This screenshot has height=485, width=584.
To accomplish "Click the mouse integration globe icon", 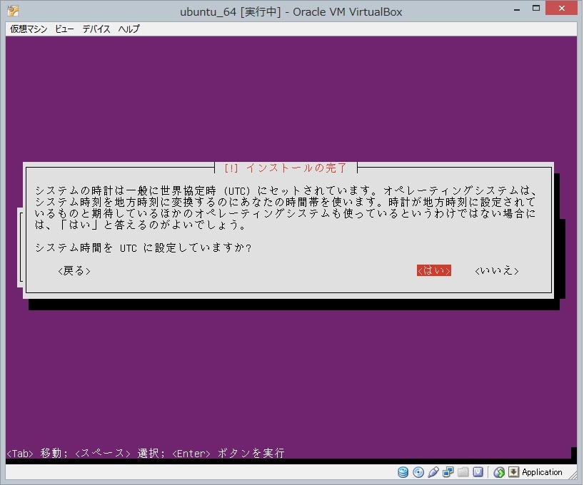I will pos(499,472).
